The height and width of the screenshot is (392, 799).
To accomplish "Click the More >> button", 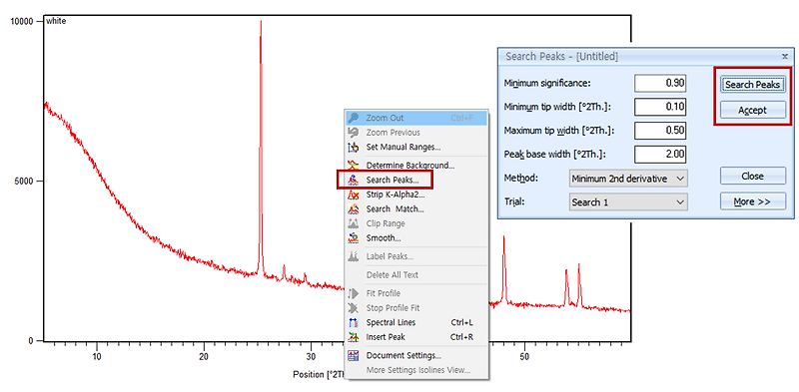I will (x=753, y=201).
